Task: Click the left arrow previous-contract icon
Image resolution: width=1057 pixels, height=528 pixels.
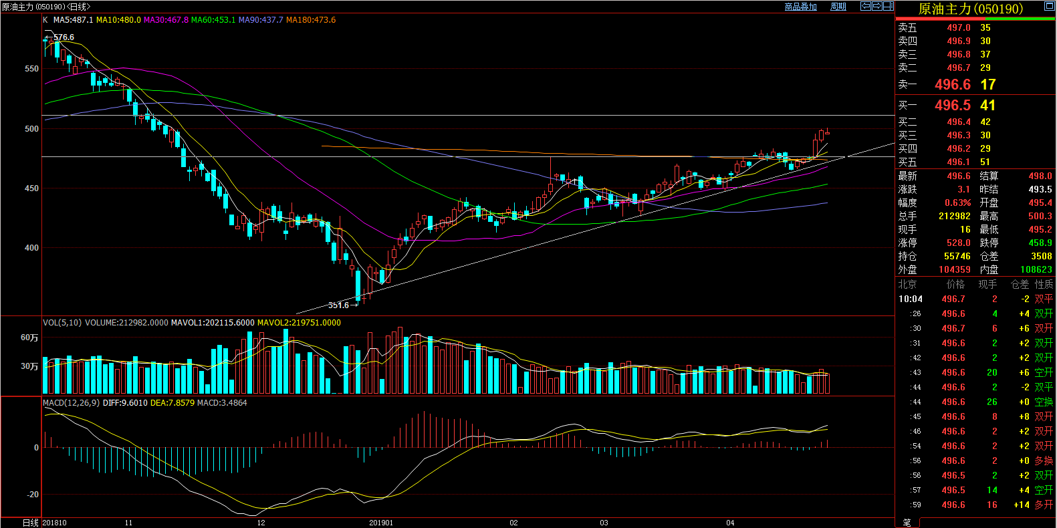Action: click(x=865, y=6)
